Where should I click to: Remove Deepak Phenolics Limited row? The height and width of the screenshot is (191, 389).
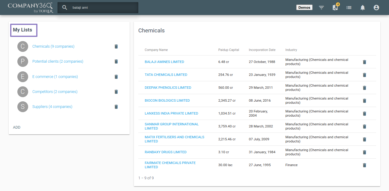click(364, 88)
